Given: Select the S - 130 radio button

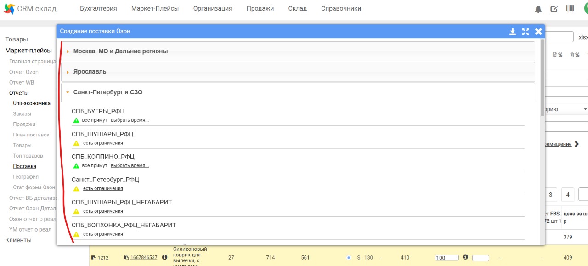Looking at the screenshot, I should point(349,258).
